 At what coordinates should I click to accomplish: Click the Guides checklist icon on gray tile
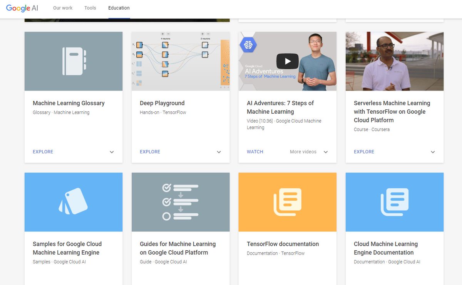181,202
